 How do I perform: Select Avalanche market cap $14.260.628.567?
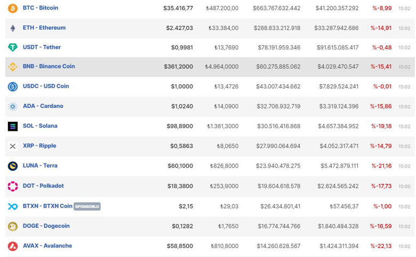click(x=278, y=246)
